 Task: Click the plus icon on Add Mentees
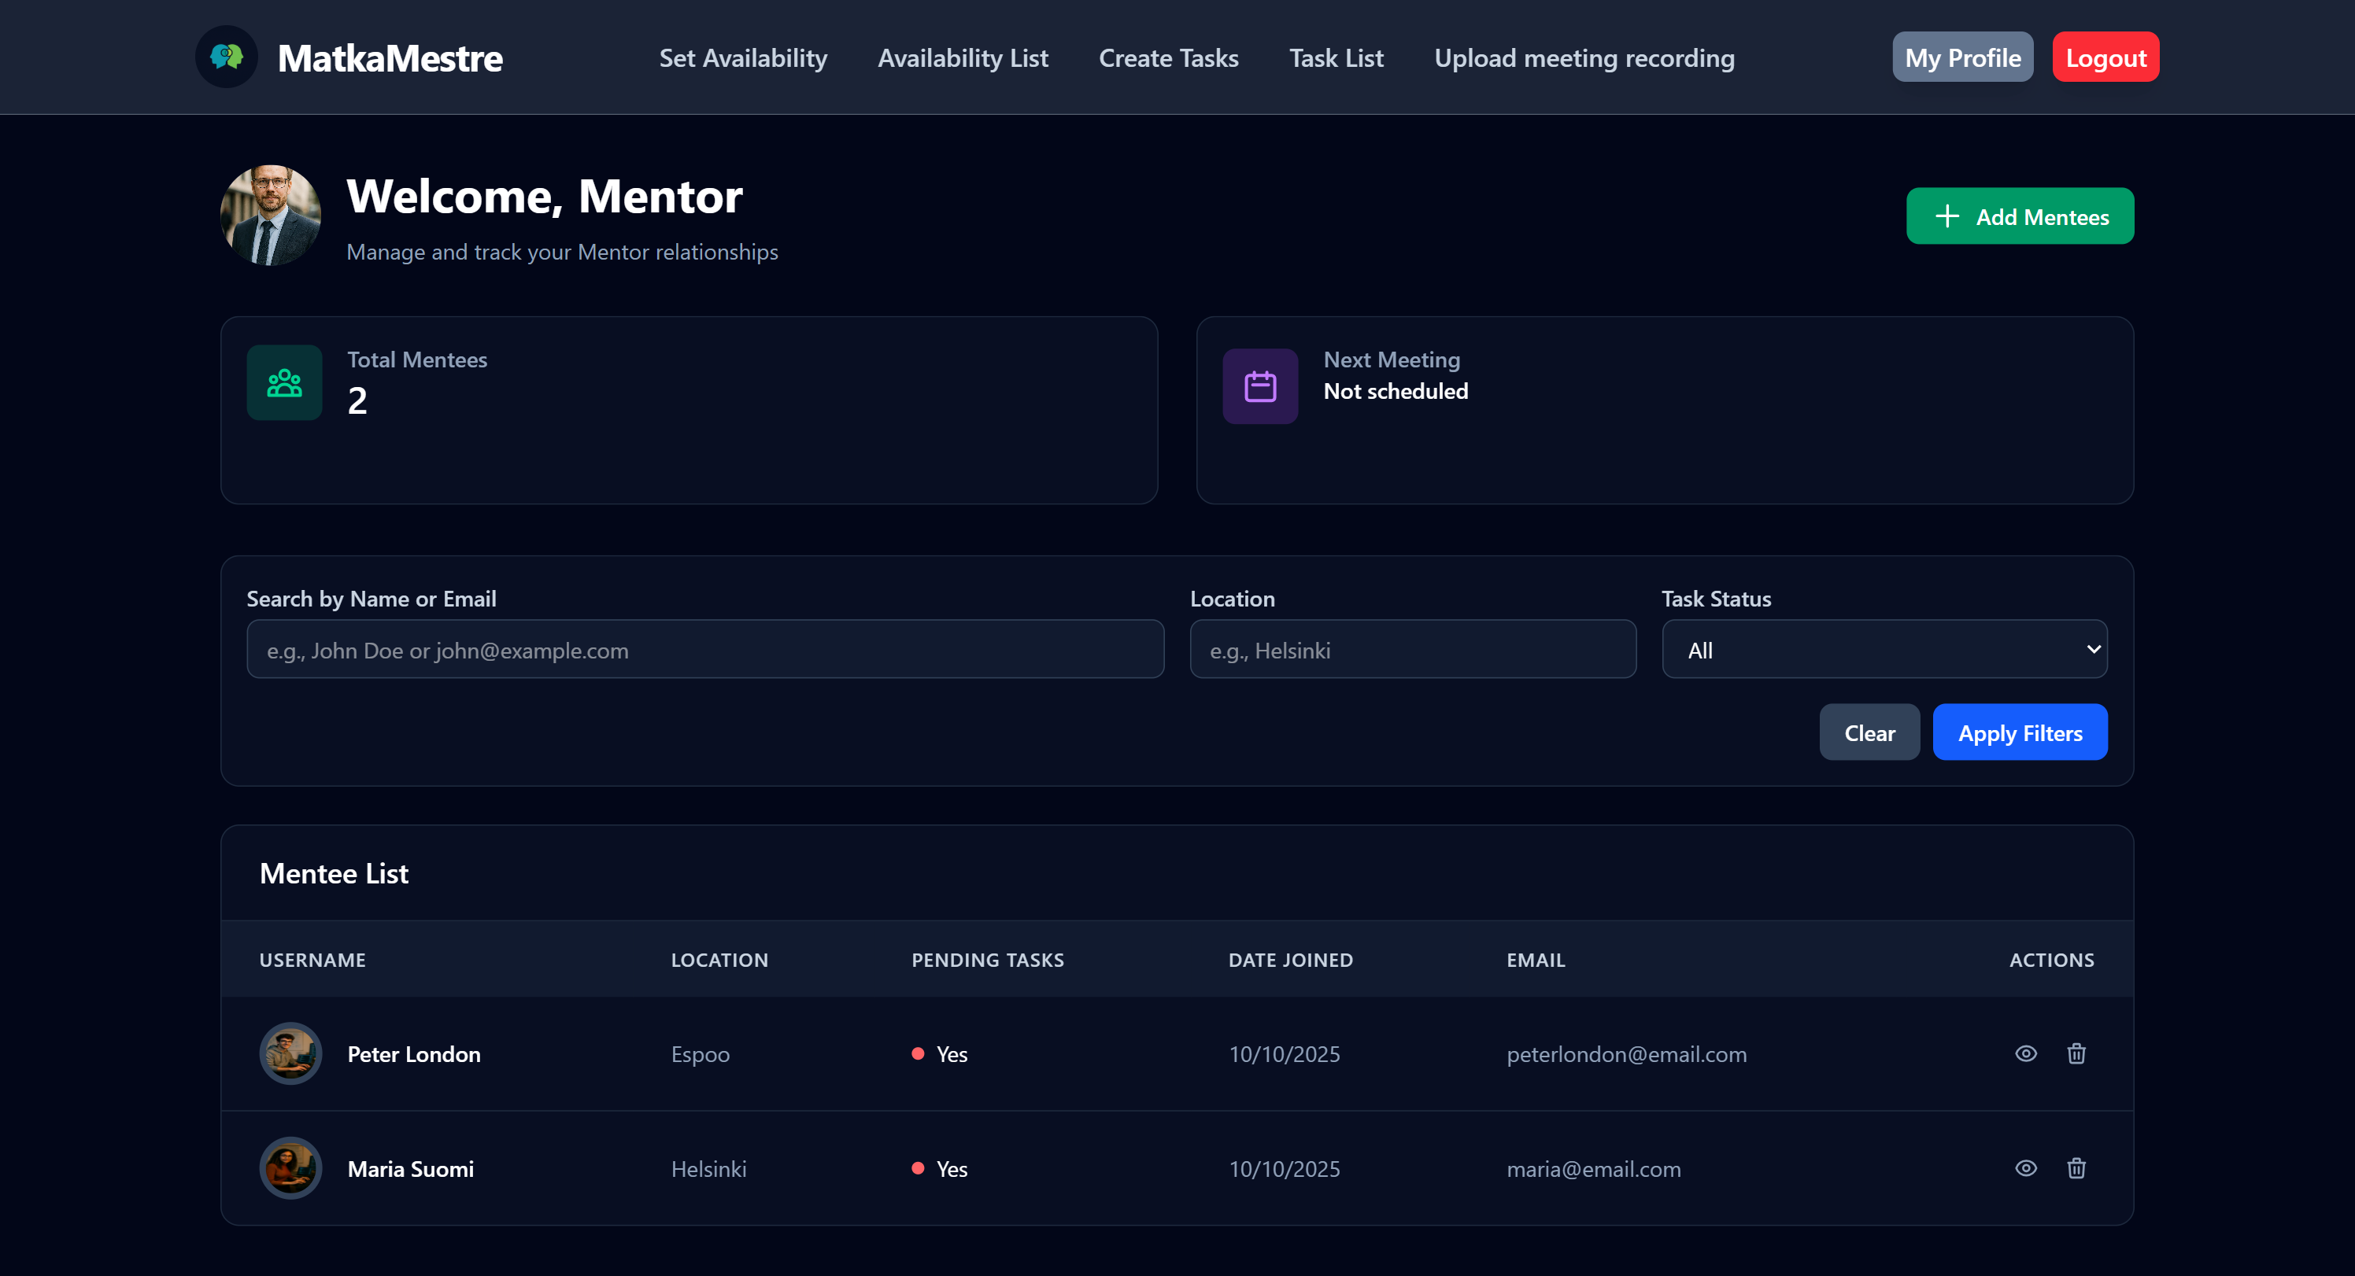pos(1947,216)
